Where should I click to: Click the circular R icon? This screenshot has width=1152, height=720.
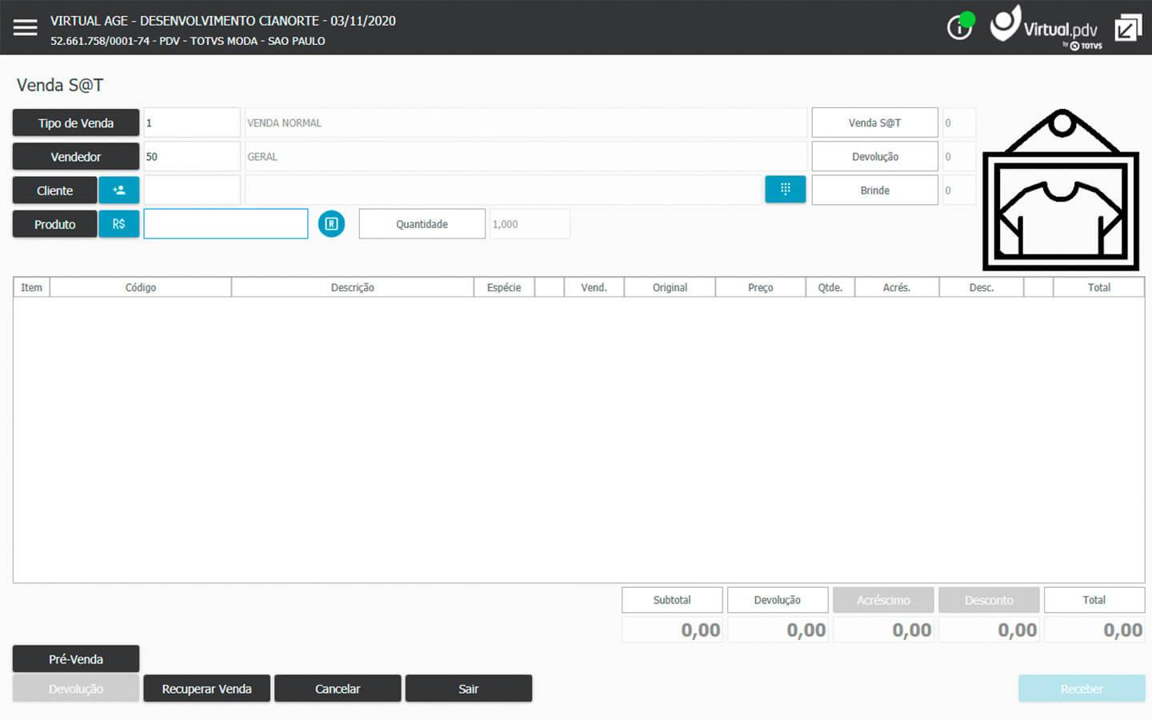click(x=331, y=224)
